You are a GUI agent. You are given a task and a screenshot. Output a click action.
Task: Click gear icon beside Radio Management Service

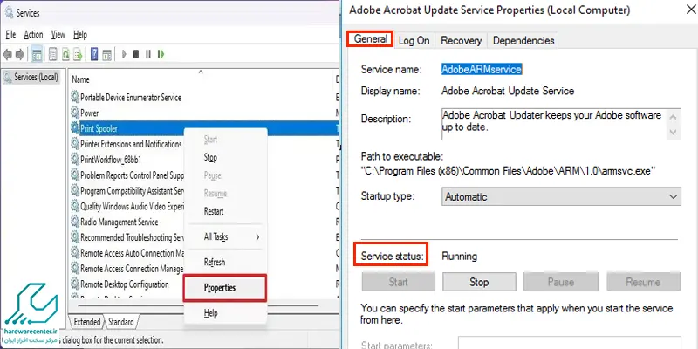(75, 222)
